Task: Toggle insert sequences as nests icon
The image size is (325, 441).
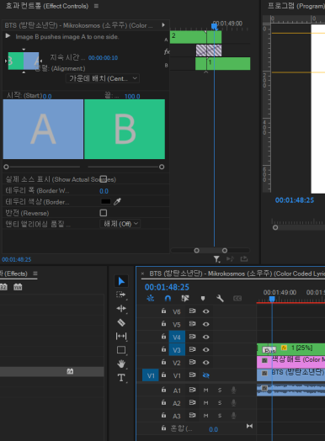Action: 150,298
